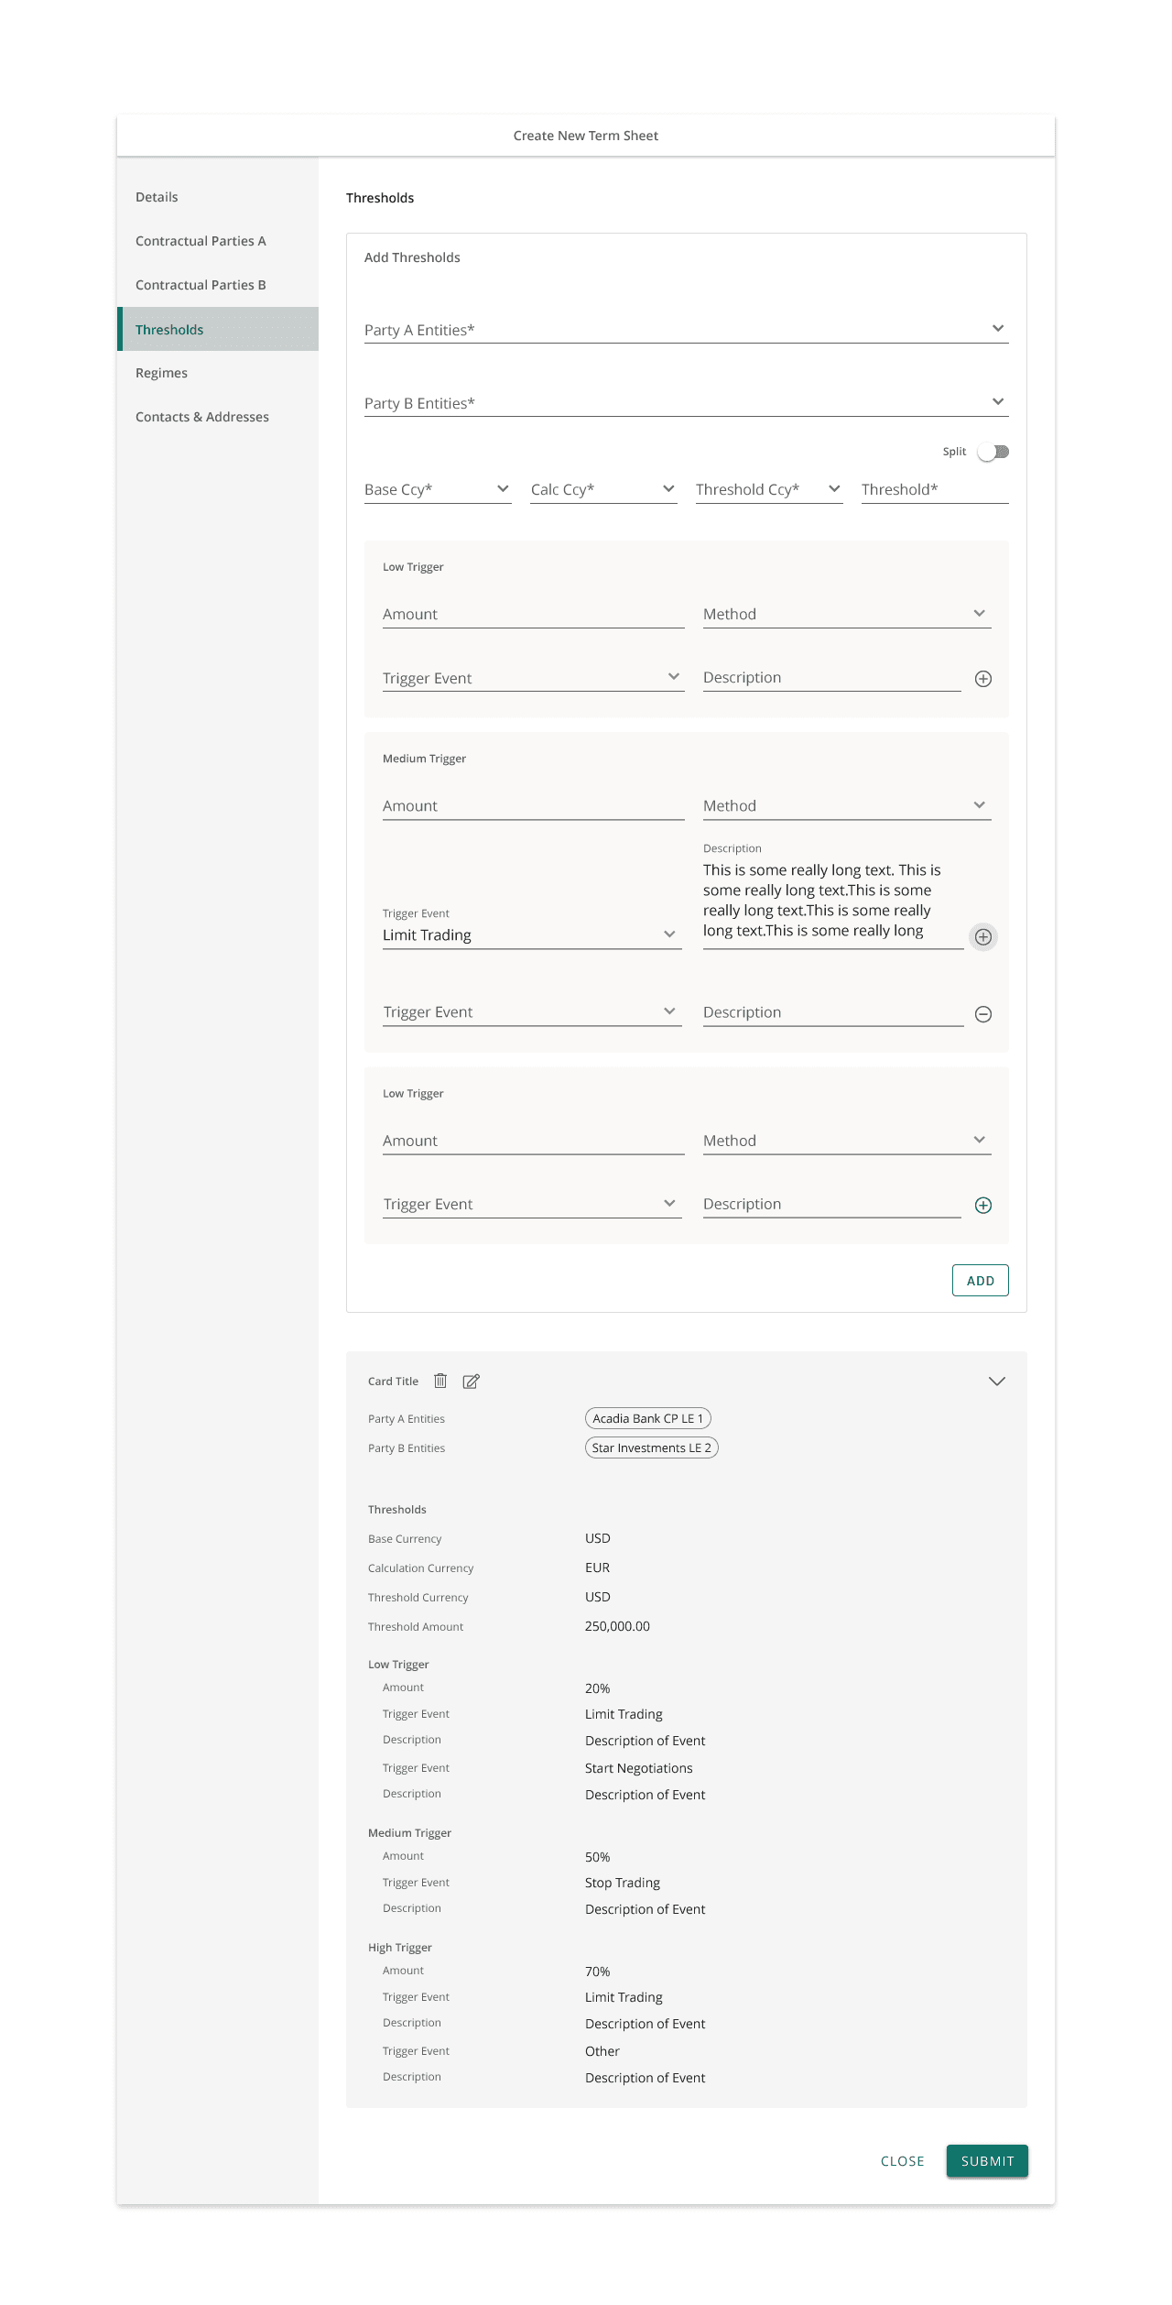Screen dimensions: 1172x2305
Task: Delete the card using trash icon
Action: (440, 1381)
